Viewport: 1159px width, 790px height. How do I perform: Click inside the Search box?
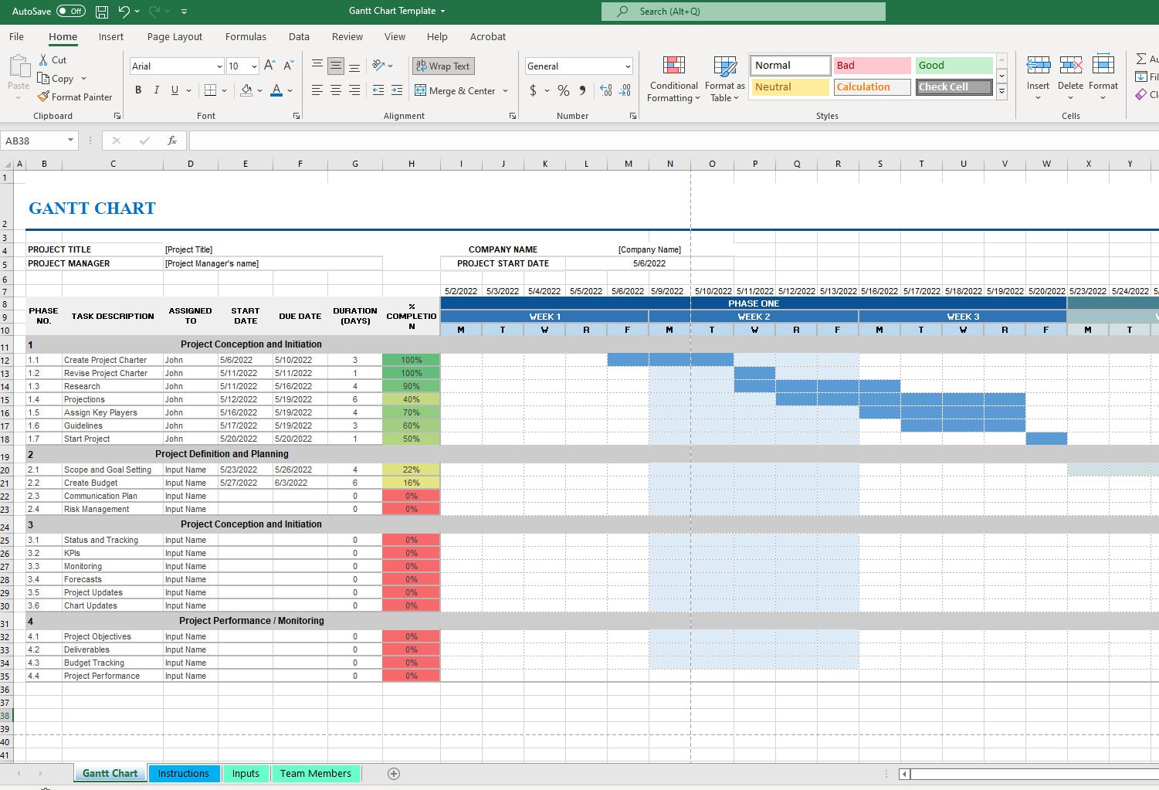741,11
